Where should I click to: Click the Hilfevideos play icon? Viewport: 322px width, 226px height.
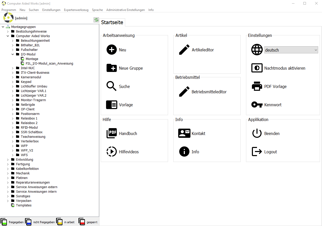[112, 152]
